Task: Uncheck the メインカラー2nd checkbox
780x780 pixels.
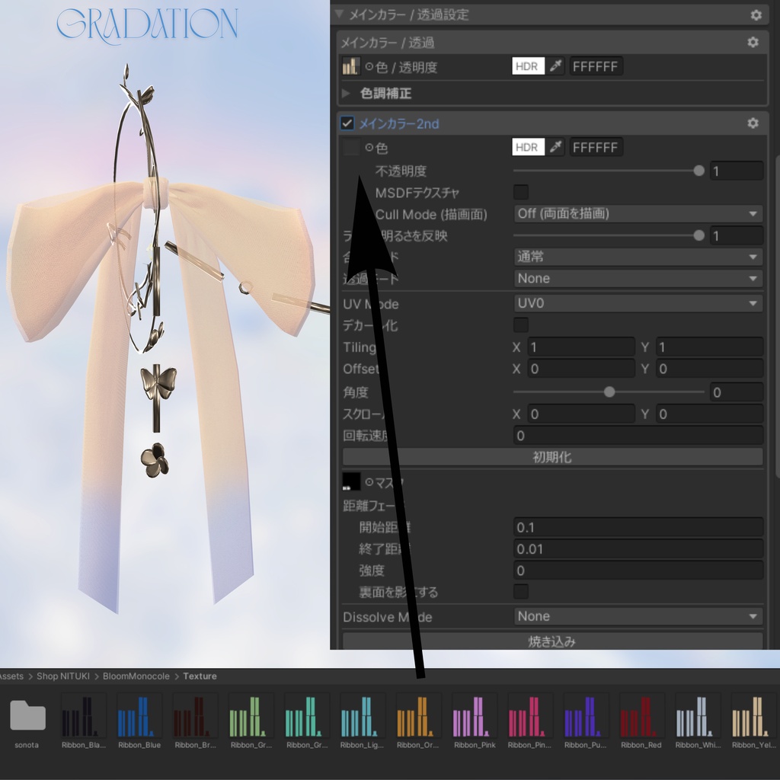Action: tap(347, 123)
